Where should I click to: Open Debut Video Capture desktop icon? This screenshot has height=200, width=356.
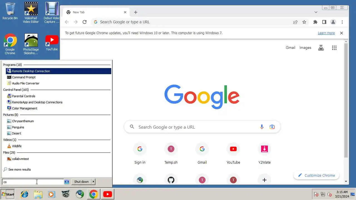click(52, 13)
